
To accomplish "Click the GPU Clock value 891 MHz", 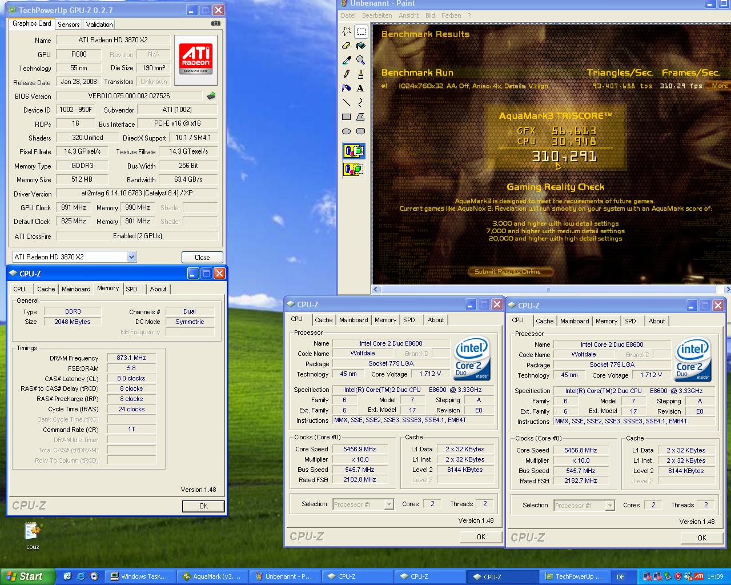I will pos(73,207).
